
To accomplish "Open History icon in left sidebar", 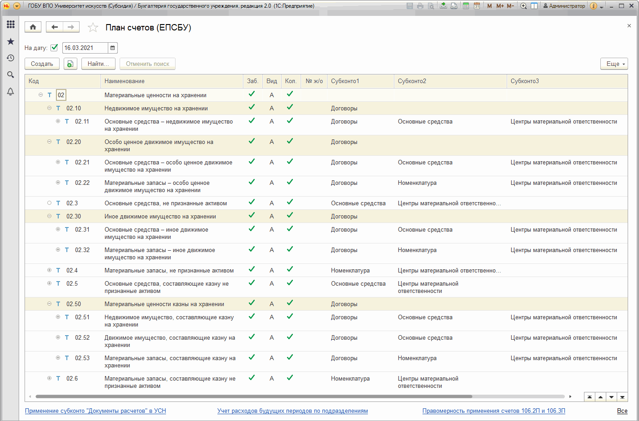I will click(x=10, y=58).
